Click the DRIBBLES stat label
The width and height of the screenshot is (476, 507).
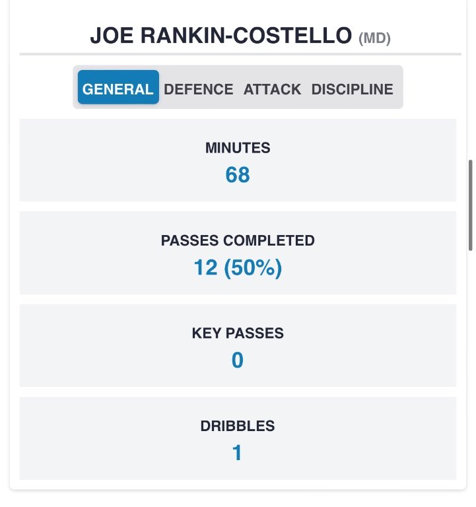[x=238, y=426]
